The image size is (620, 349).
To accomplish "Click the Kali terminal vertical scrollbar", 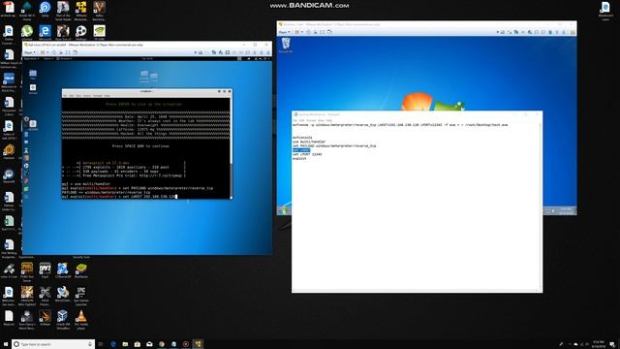I will click(231, 147).
